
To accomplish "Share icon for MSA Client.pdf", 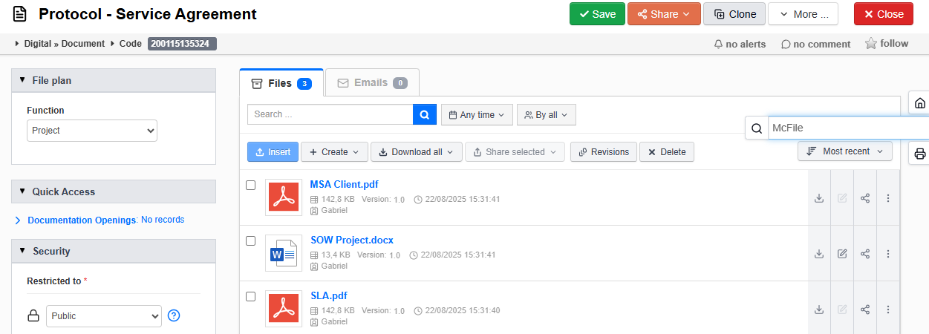I will tap(865, 198).
